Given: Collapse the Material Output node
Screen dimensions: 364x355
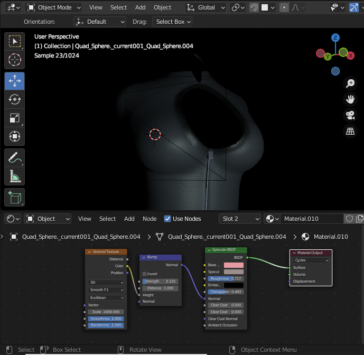Looking at the screenshot, I should click(x=294, y=253).
